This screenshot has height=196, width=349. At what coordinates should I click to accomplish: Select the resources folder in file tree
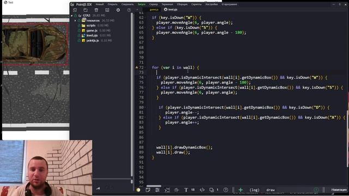(93, 21)
